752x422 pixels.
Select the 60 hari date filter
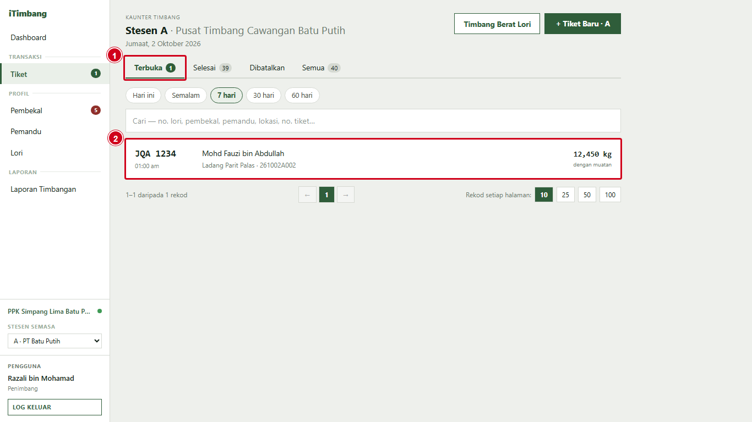click(302, 95)
